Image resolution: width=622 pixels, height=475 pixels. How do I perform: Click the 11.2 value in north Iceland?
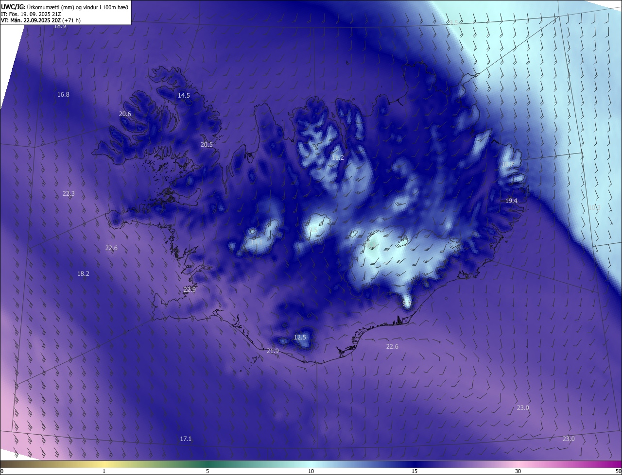point(338,158)
